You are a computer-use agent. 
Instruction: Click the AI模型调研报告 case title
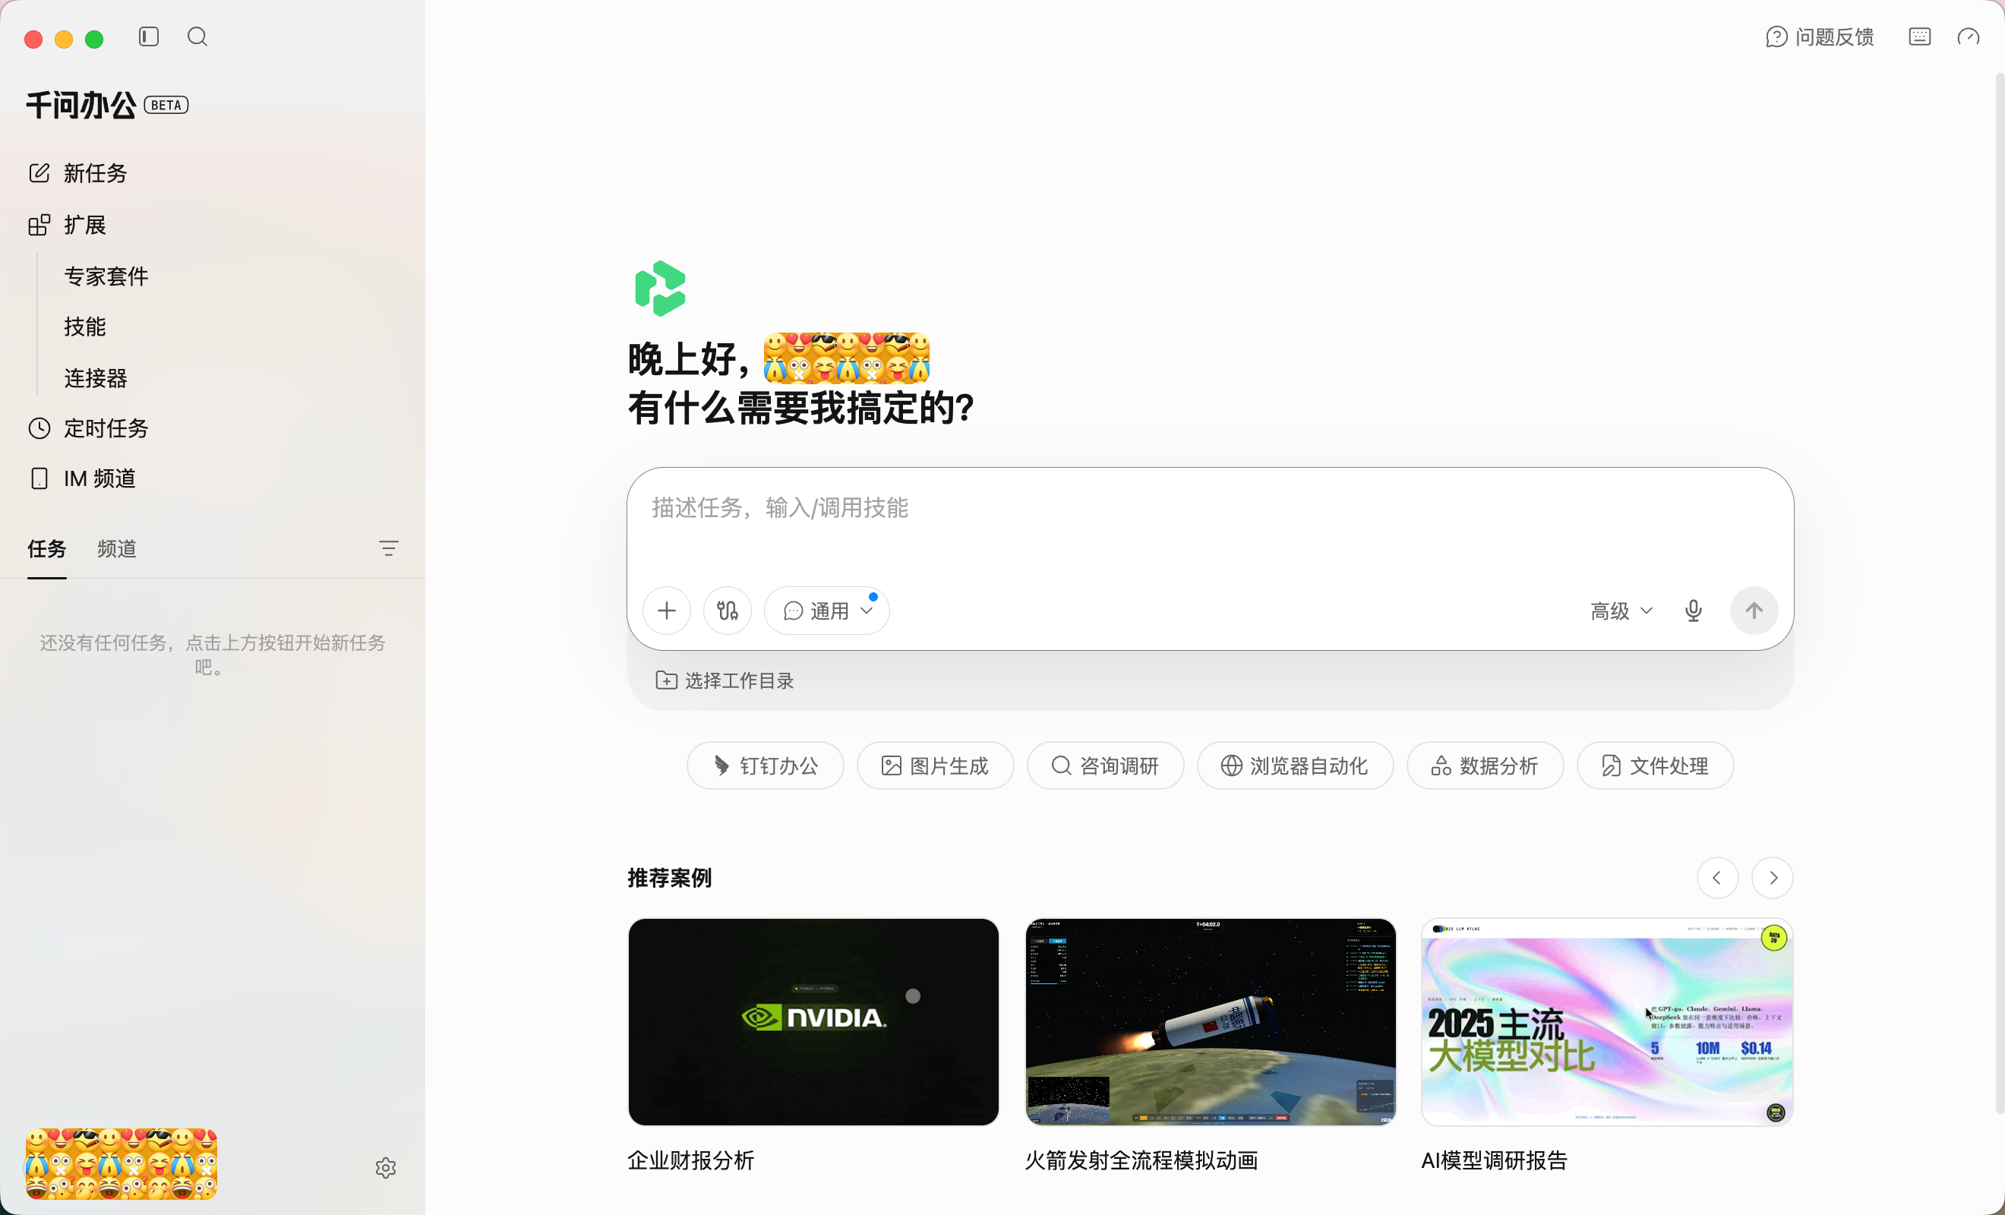point(1494,1160)
